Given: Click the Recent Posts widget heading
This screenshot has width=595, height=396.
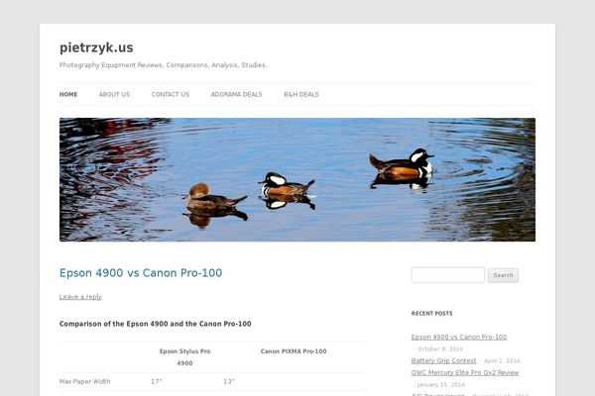Looking at the screenshot, I should [x=431, y=314].
